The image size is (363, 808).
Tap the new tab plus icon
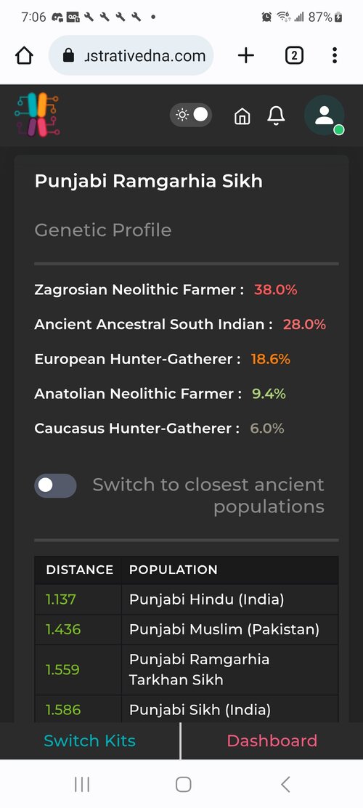pyautogui.click(x=246, y=55)
